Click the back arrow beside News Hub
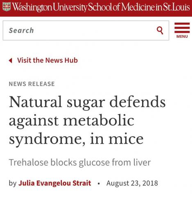Image resolution: width=192 pixels, height=197 pixels. (10, 60)
